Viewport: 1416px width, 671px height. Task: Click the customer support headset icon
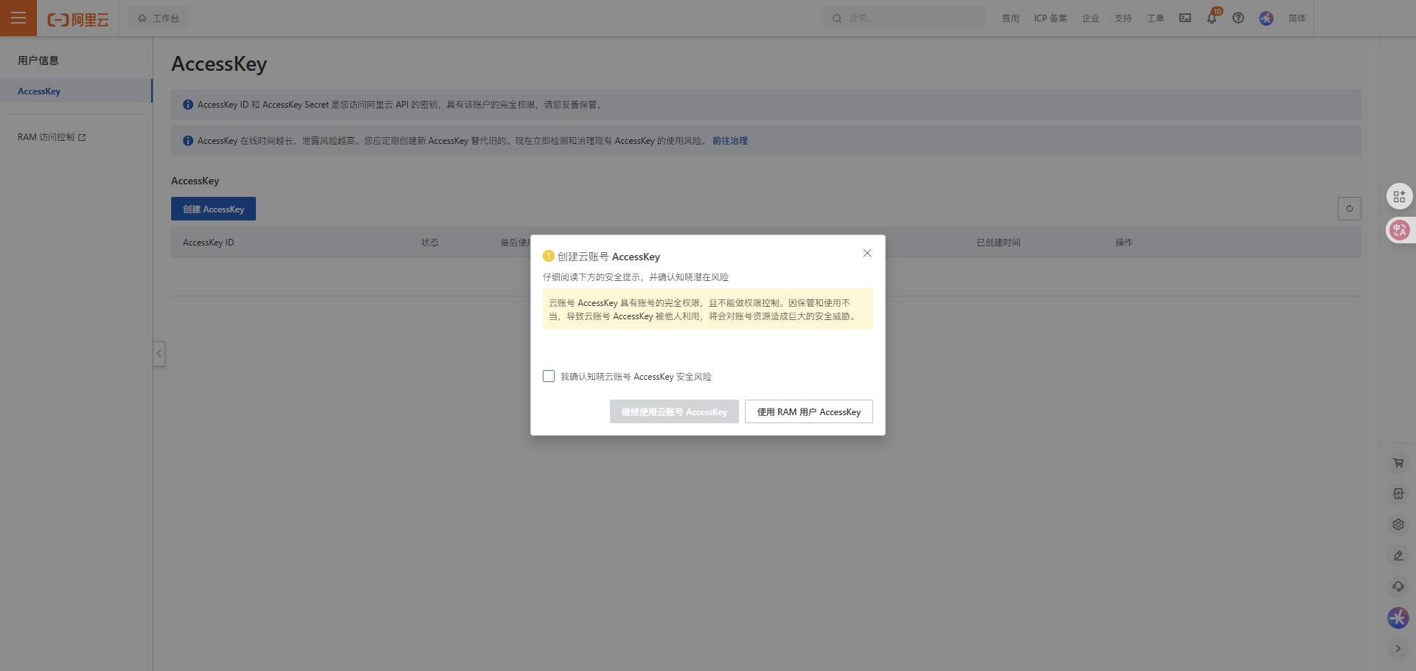click(1398, 587)
